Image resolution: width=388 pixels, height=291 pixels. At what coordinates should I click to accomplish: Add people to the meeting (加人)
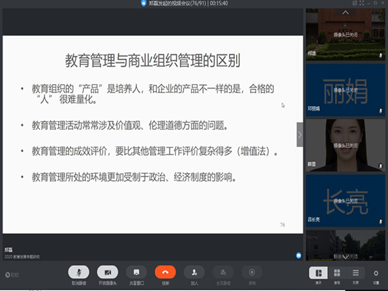pyautogui.click(x=194, y=272)
